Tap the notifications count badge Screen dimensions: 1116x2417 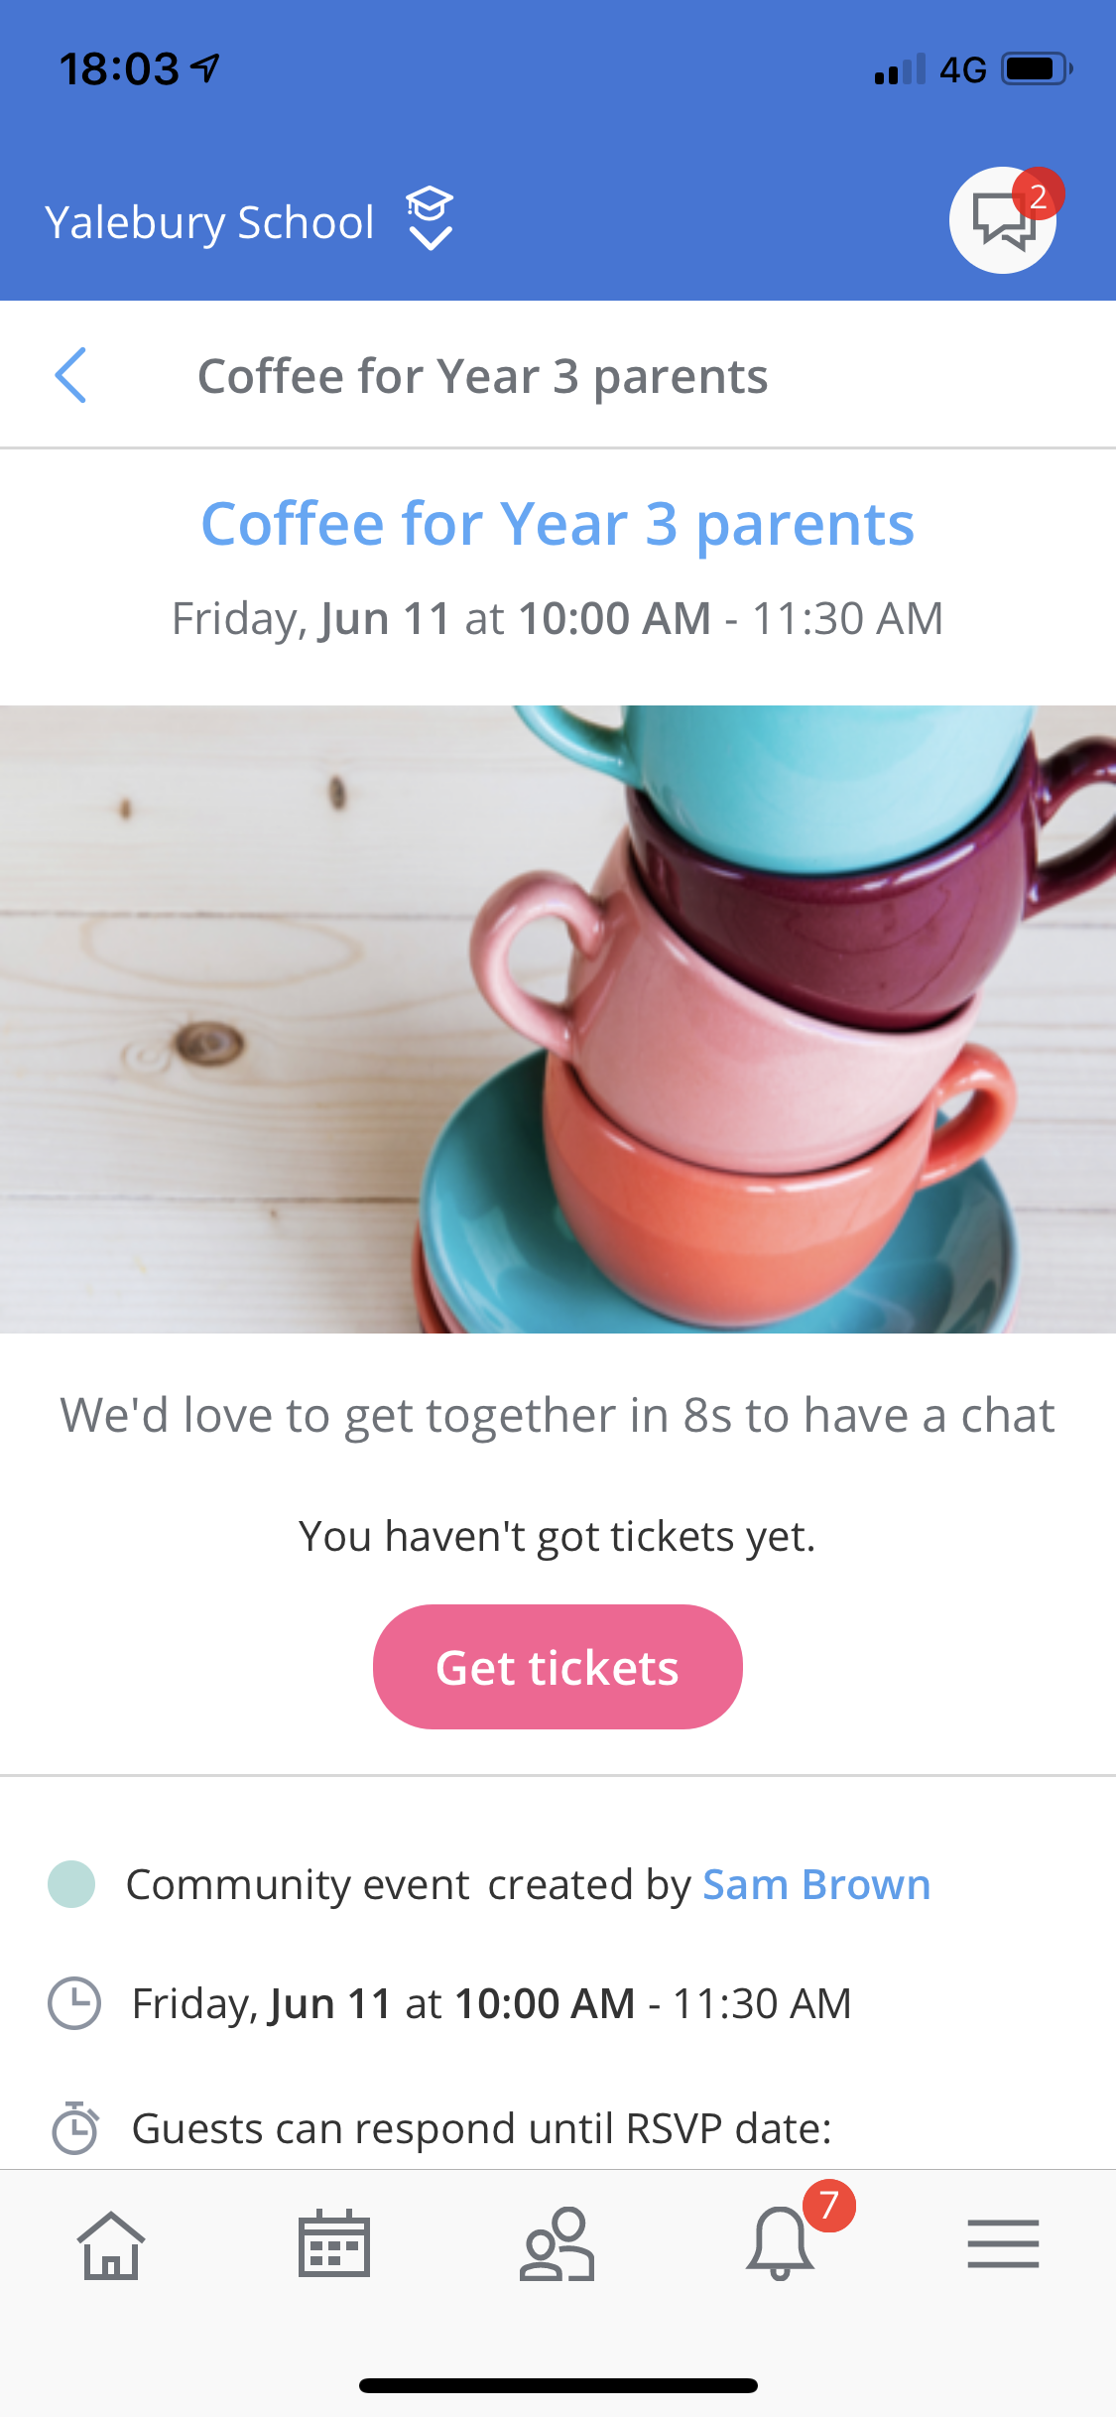pos(829,2206)
